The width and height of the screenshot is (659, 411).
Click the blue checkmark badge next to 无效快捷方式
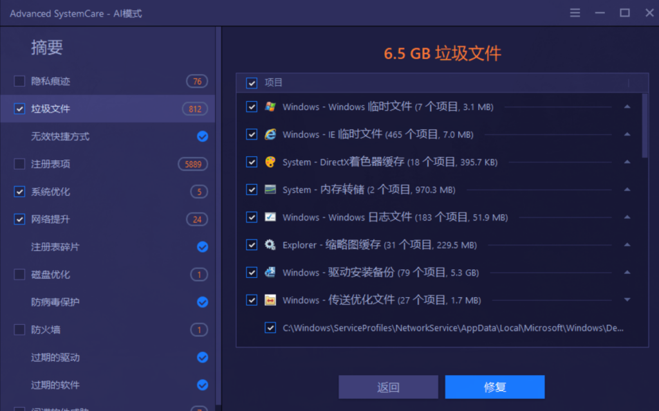tap(203, 136)
